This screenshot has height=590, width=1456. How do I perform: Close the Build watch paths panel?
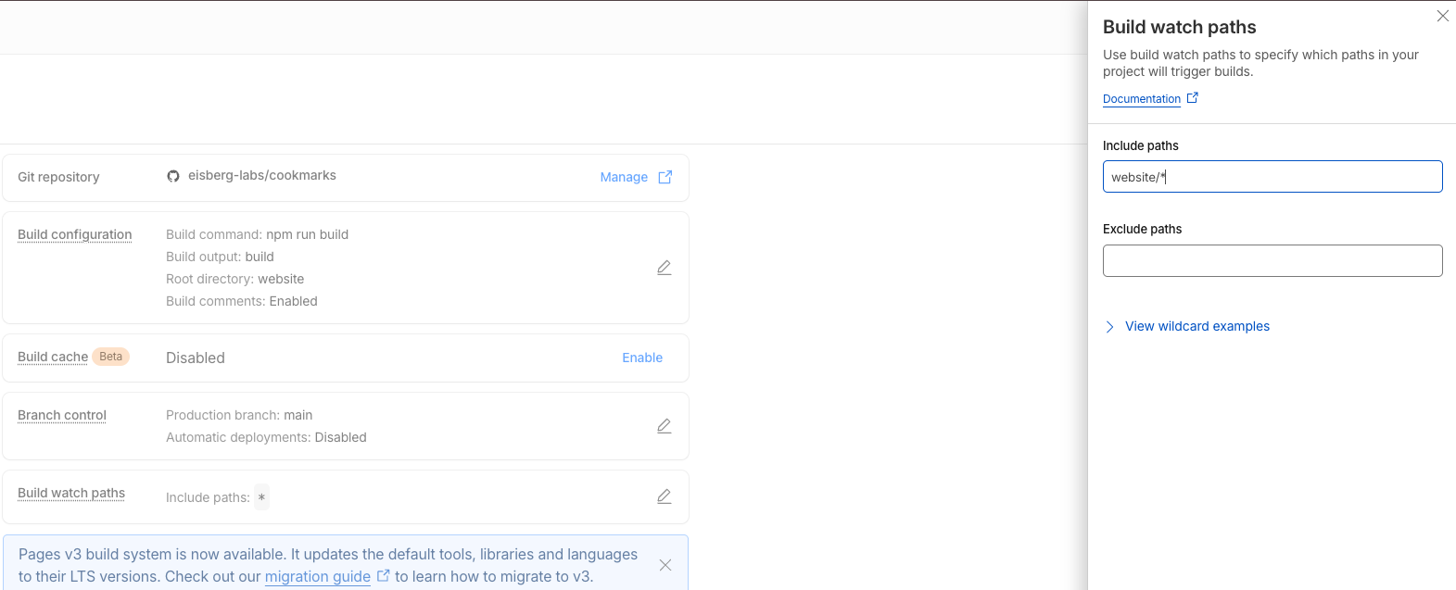[1442, 16]
